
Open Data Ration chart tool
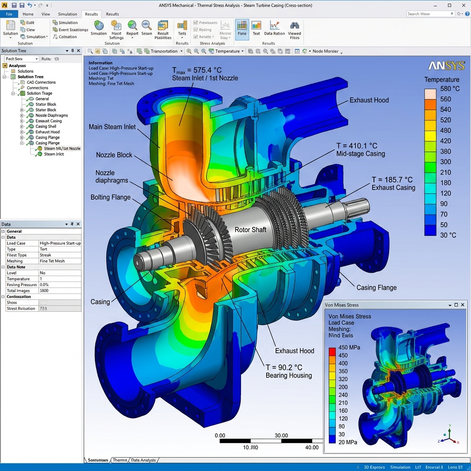pyautogui.click(x=275, y=28)
